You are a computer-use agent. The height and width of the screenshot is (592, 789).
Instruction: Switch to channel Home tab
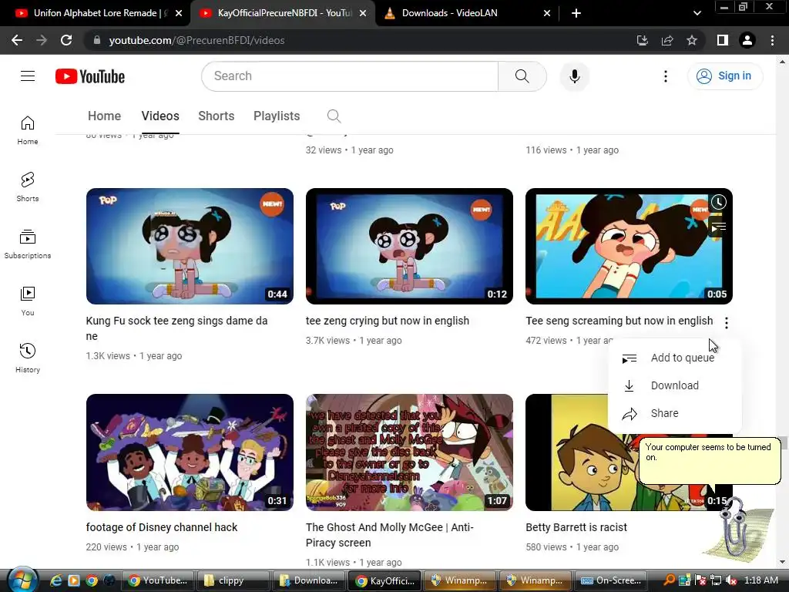pyautogui.click(x=104, y=116)
